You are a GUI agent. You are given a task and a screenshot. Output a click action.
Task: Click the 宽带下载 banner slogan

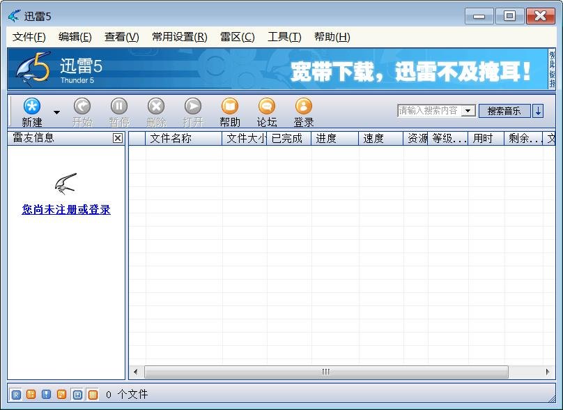410,71
